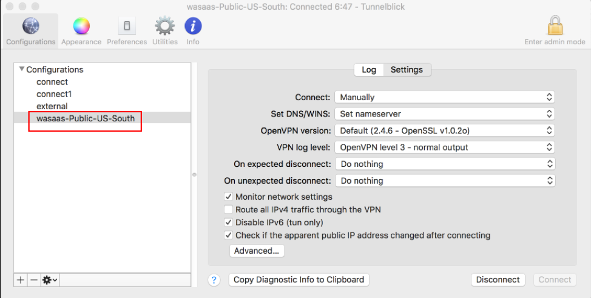Open the Appearance color wheel pane
Viewport: 591px width, 298px height.
pyautogui.click(x=81, y=30)
